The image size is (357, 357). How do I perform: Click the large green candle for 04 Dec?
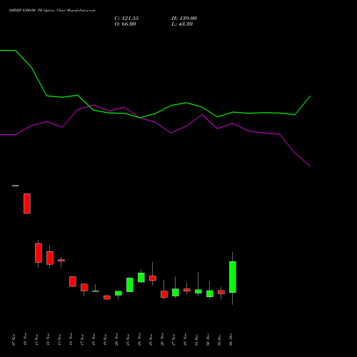click(x=233, y=277)
